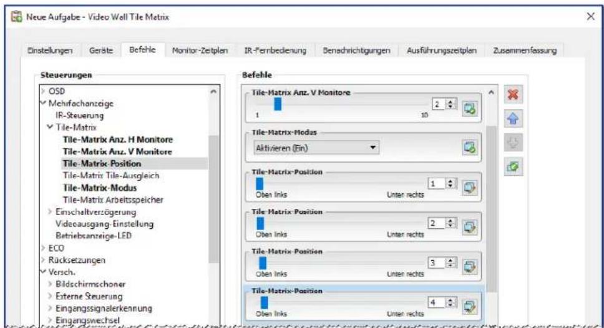Collapse the Versch. tree node
Image resolution: width=604 pixels, height=328 pixels.
43,272
